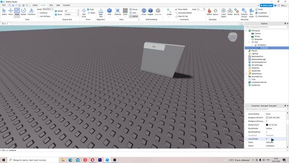Switch to the TEST tab
Viewport: 289px width, 163px height.
(51, 5)
